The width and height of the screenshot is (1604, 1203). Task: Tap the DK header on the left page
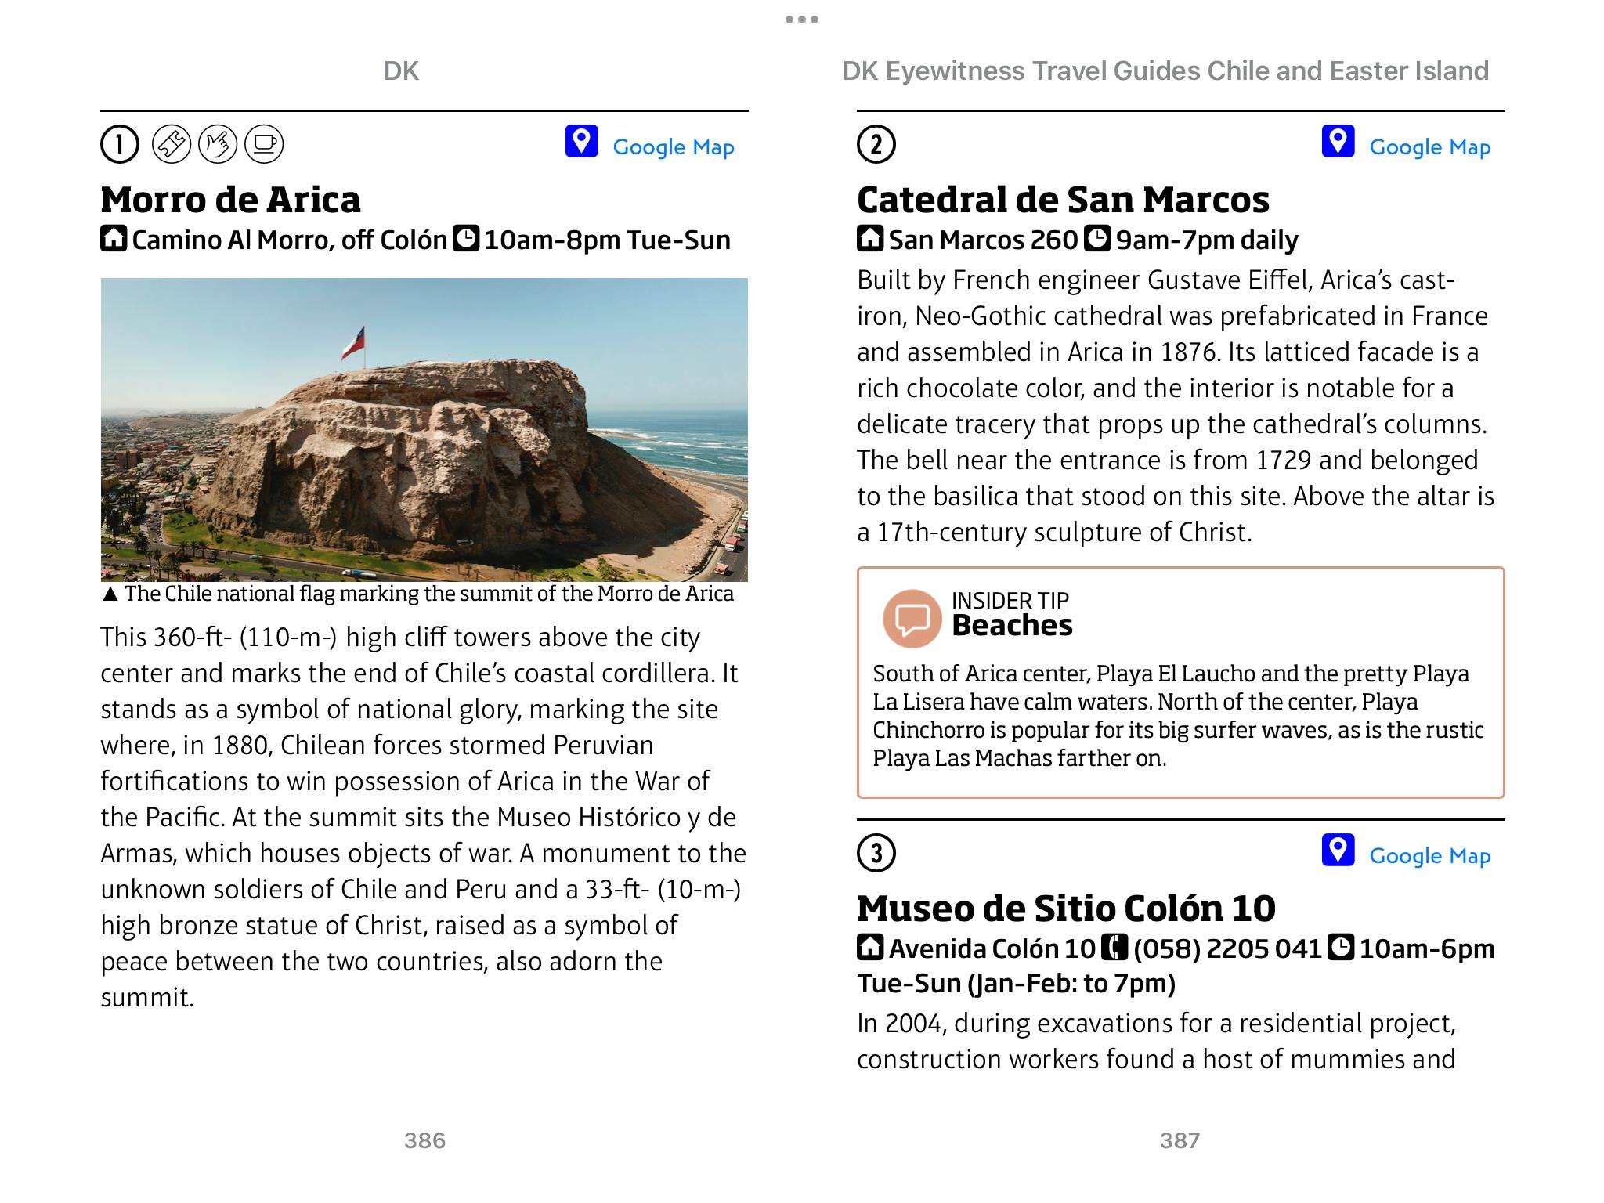[x=401, y=71]
